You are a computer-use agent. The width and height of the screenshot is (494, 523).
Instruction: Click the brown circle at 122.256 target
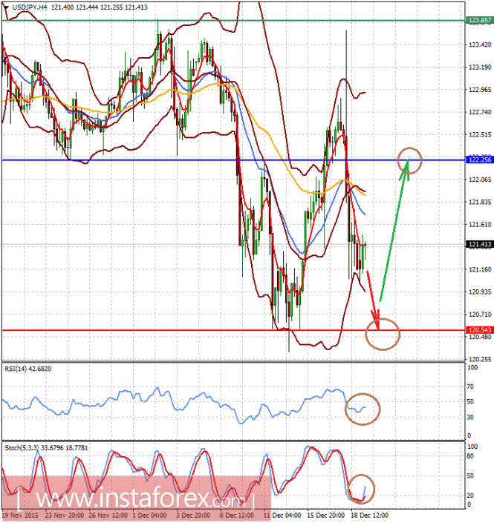click(409, 160)
